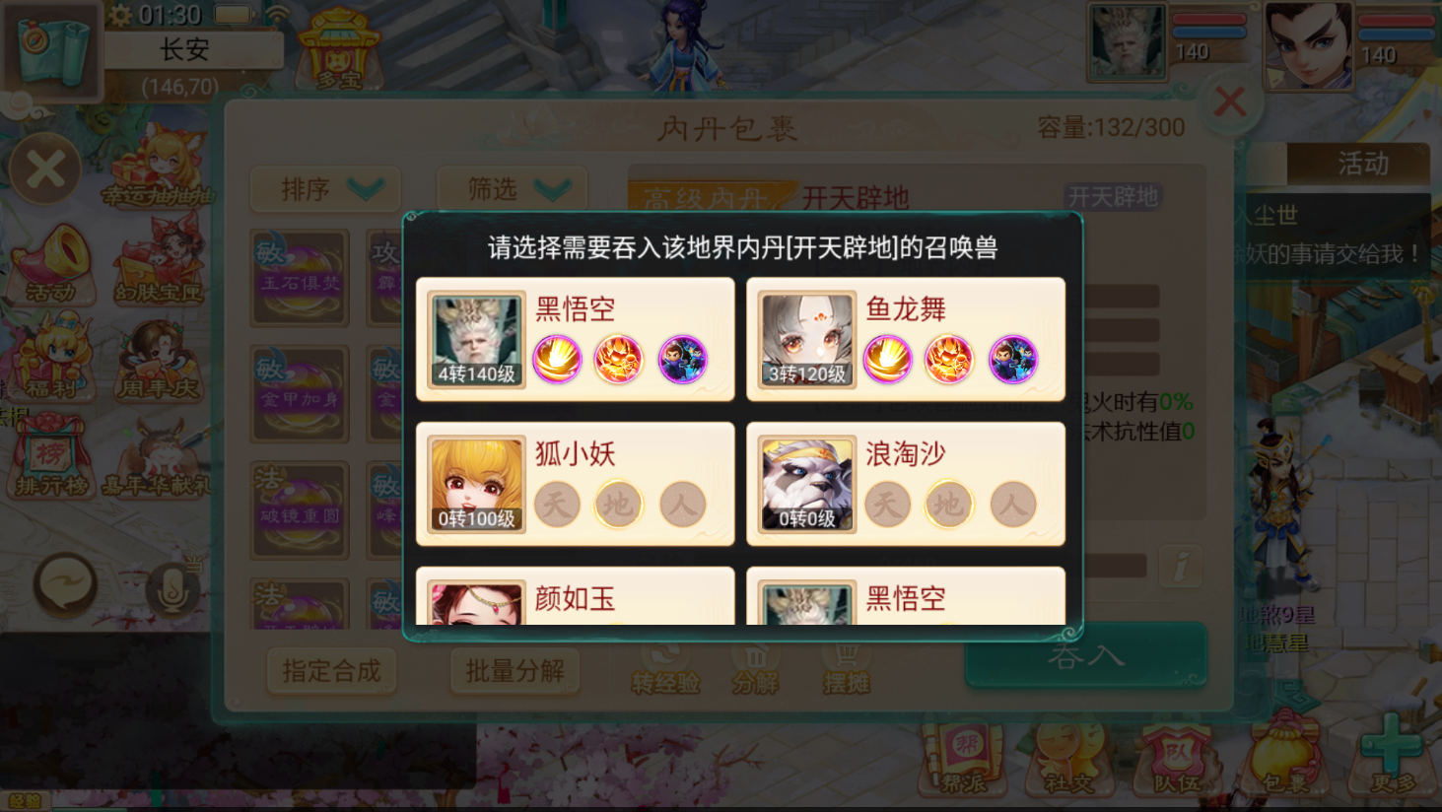Click the 批量分解 button
This screenshot has height=812, width=1442.
click(515, 671)
